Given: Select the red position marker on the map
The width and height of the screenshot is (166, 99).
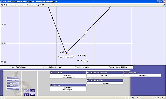Looking at the screenshot, I should [66, 54].
